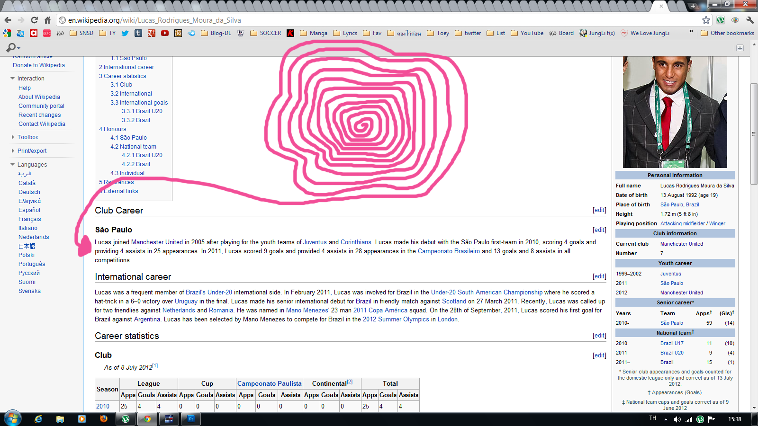Close the current browser tab
Viewport: 758px width, 426px height.
661,6
